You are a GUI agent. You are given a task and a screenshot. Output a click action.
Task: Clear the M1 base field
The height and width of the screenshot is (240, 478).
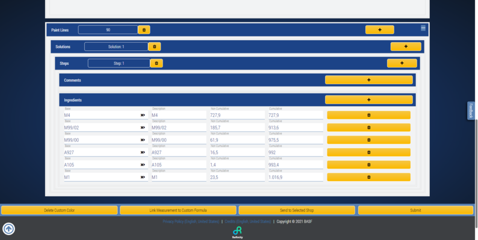tap(143, 177)
